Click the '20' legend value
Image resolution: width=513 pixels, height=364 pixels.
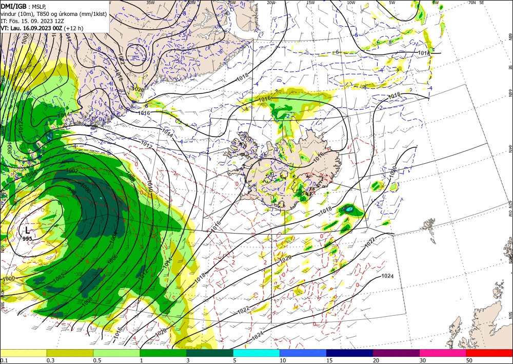click(x=376, y=360)
